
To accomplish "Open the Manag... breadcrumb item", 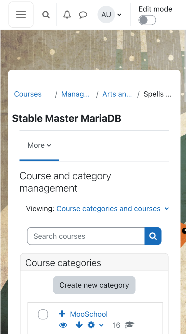I will tap(75, 94).
